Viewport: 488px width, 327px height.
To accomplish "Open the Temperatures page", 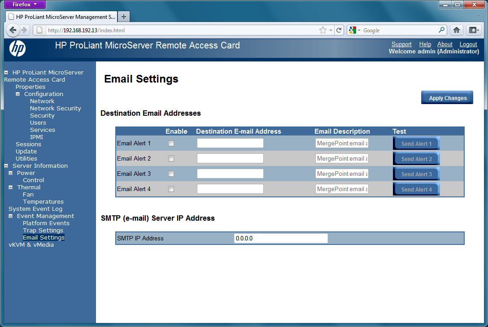I will (x=43, y=201).
